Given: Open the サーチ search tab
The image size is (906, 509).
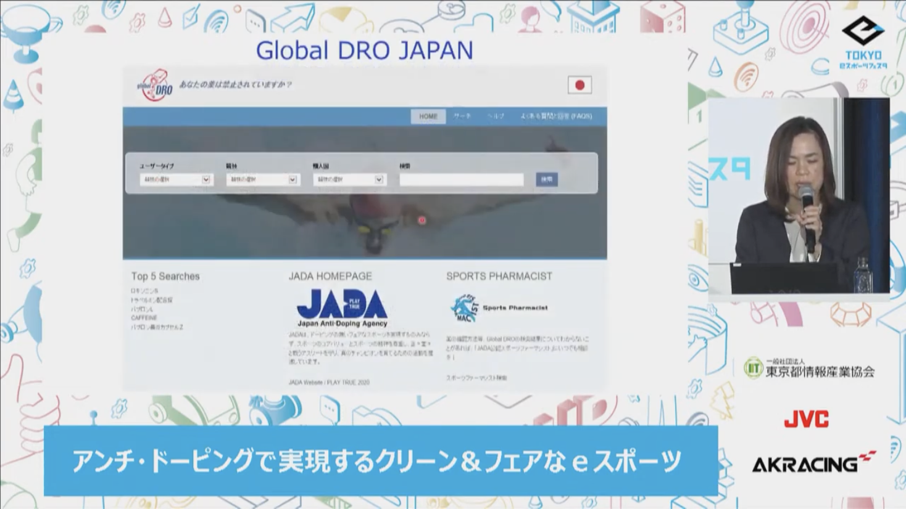Looking at the screenshot, I should coord(462,116).
